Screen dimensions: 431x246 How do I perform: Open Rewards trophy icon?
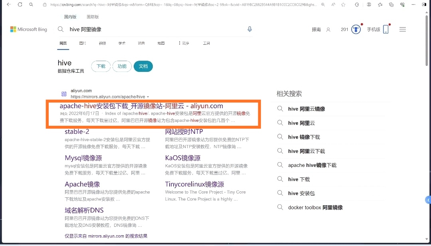356,29
